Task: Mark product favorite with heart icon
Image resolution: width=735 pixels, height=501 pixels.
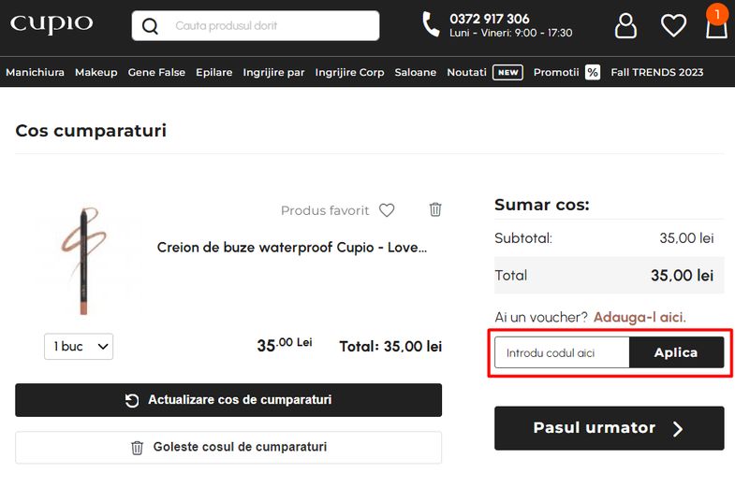Action: [x=387, y=210]
